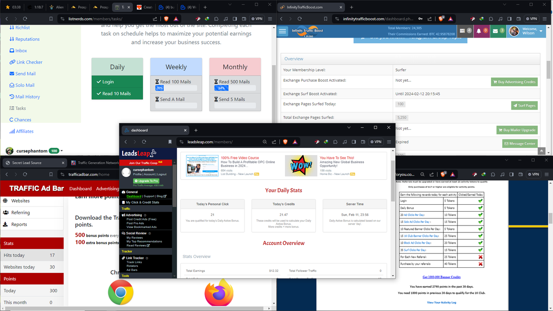Click the Read 100 Mails 20% progress bar
The image size is (553, 311).
(x=176, y=88)
